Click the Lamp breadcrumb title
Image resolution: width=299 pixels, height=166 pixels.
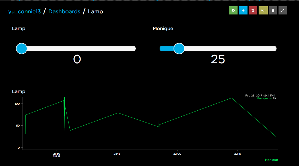click(x=95, y=12)
